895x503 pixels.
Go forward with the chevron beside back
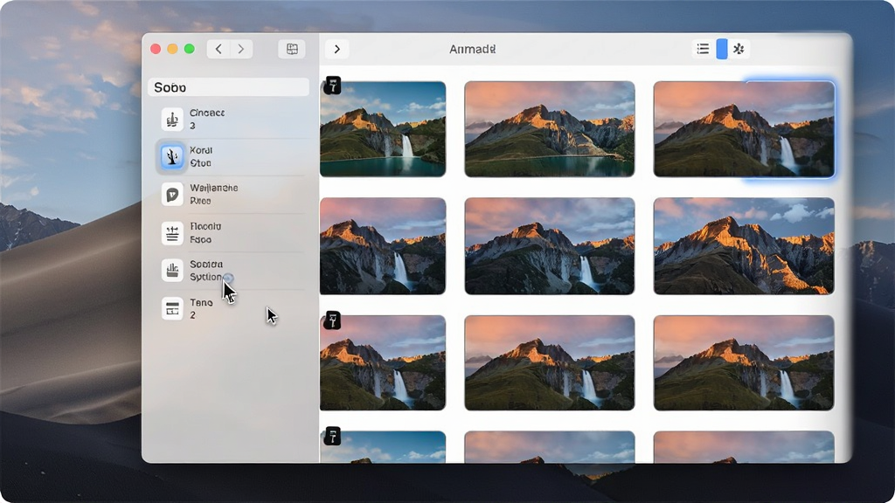pyautogui.click(x=241, y=49)
